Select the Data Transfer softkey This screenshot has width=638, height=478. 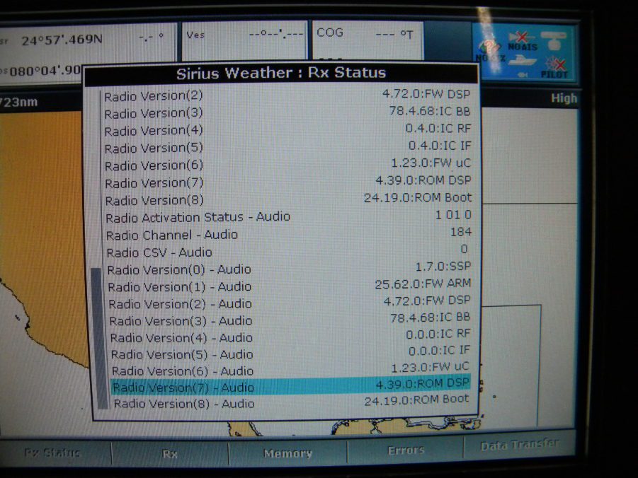[x=520, y=445]
